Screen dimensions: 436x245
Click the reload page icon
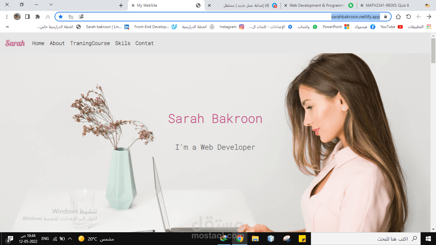pyautogui.click(x=408, y=16)
